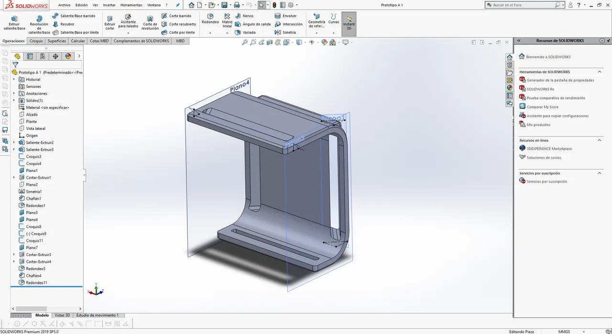Image resolution: width=612 pixels, height=334 pixels.
Task: Collapse Recursos en línea section
Action: 600,140
